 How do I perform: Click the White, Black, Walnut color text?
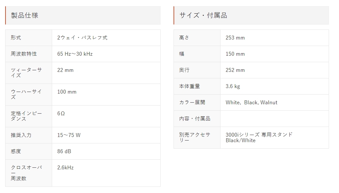[252, 102]
